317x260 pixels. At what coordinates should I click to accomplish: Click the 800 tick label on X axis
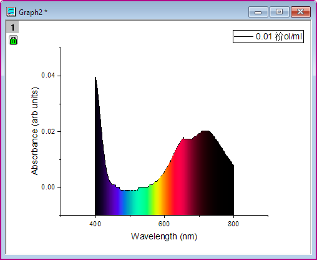click(233, 224)
